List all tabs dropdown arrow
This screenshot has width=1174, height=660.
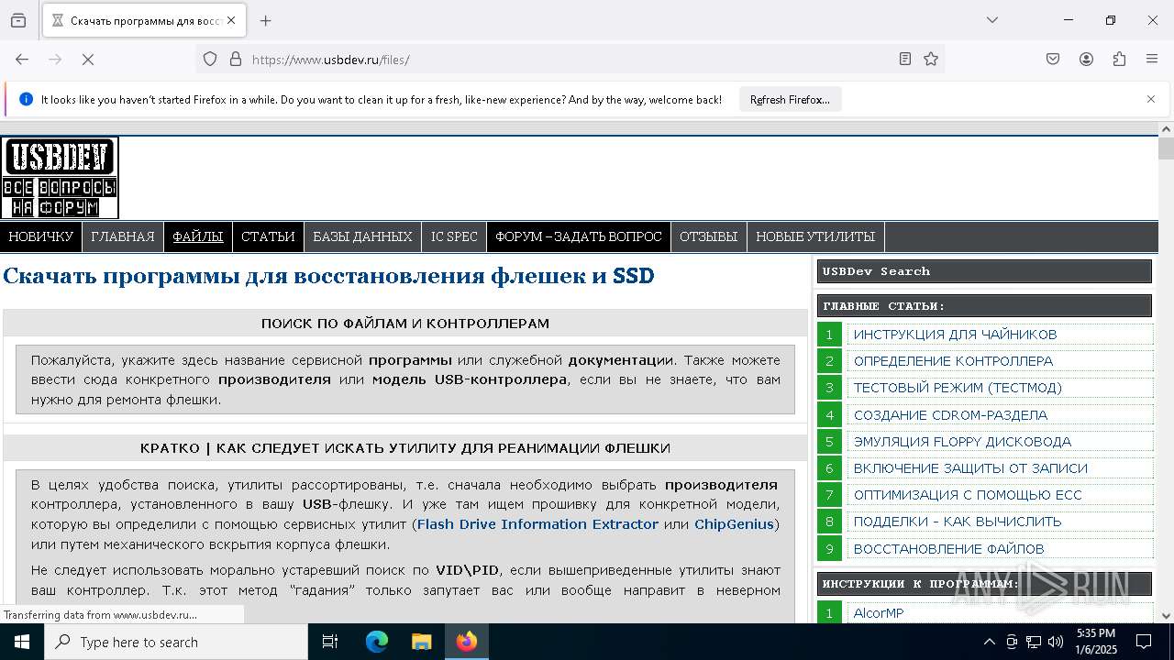pos(992,20)
